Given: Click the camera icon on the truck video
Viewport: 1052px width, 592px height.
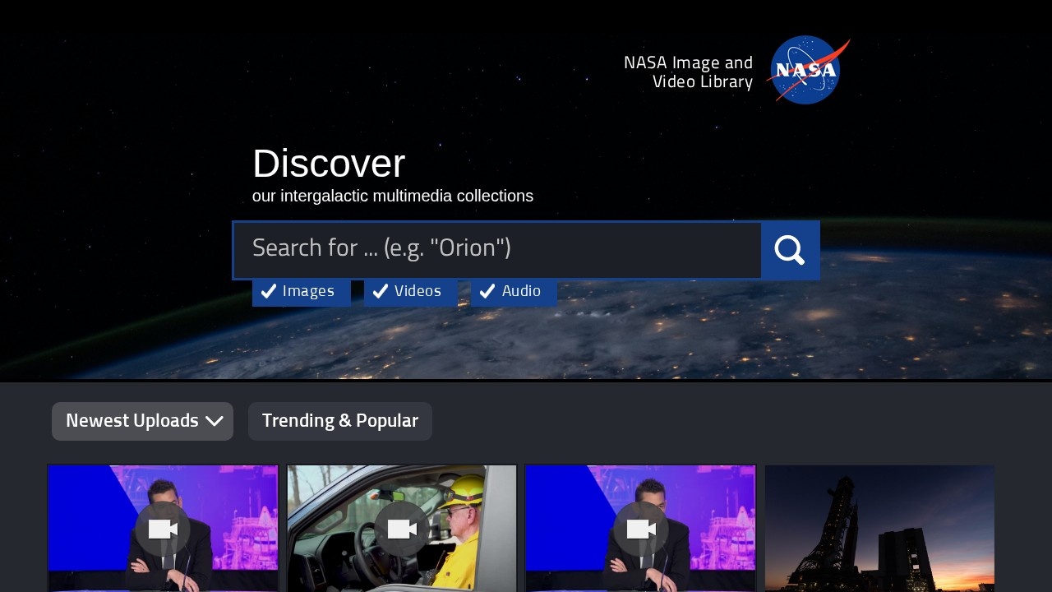Looking at the screenshot, I should point(401,529).
